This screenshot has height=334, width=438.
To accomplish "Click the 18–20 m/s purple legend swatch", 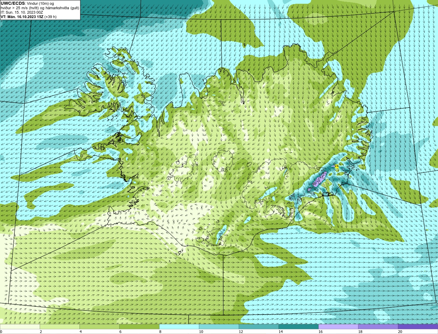I will (x=378, y=326).
